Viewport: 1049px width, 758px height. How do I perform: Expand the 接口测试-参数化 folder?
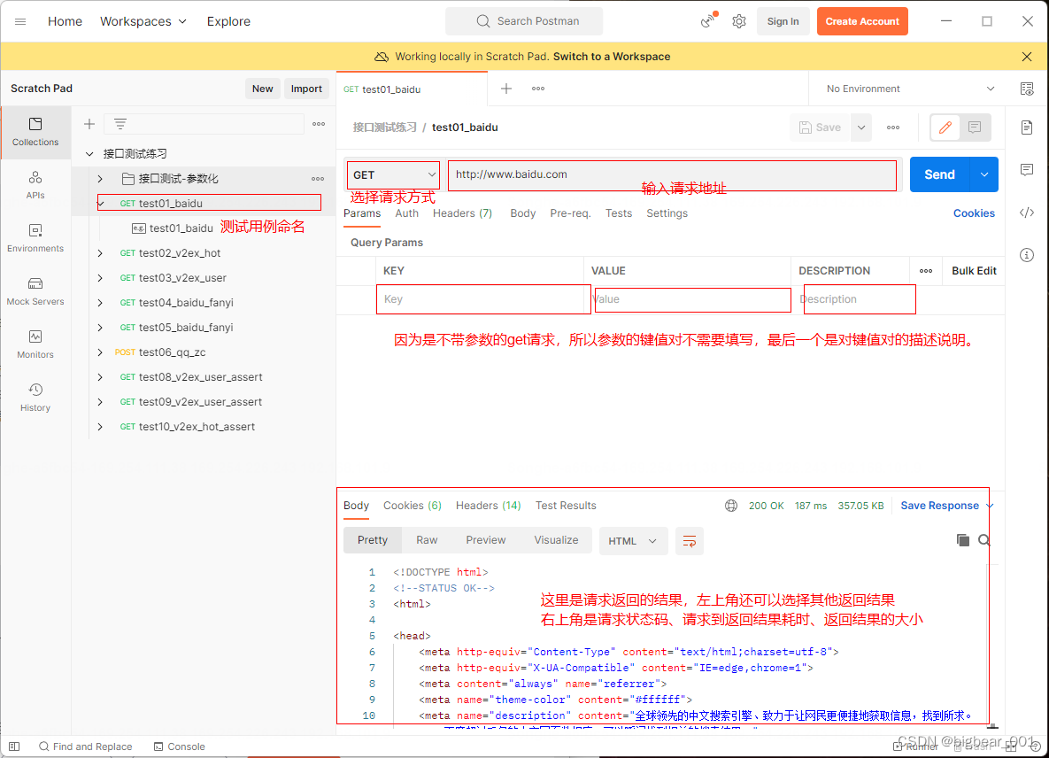tap(100, 179)
